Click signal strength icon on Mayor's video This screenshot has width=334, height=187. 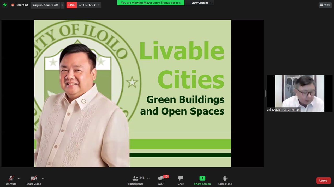tap(269, 110)
